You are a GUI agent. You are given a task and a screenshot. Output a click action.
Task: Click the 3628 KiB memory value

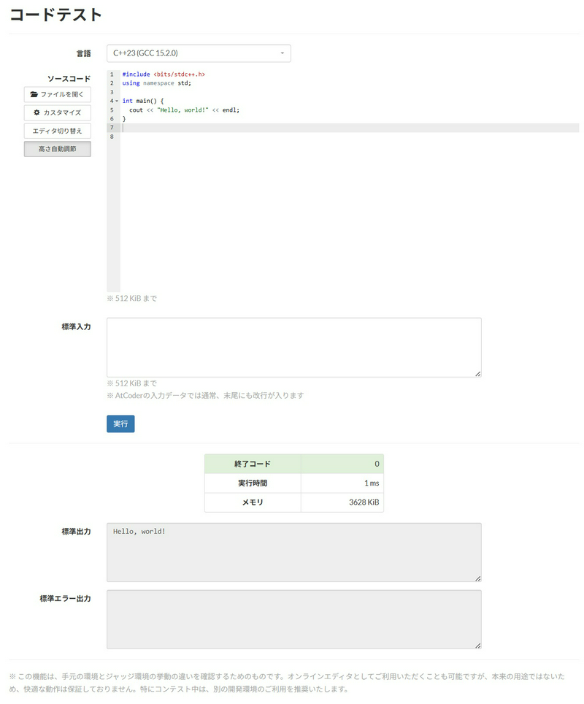coord(363,502)
